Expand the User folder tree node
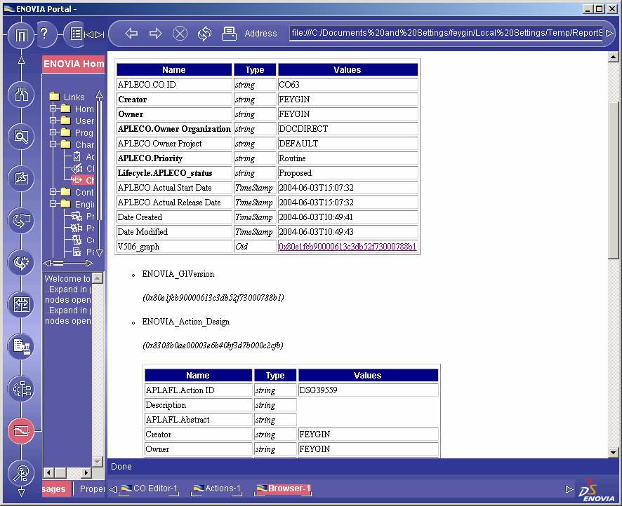 click(x=53, y=120)
